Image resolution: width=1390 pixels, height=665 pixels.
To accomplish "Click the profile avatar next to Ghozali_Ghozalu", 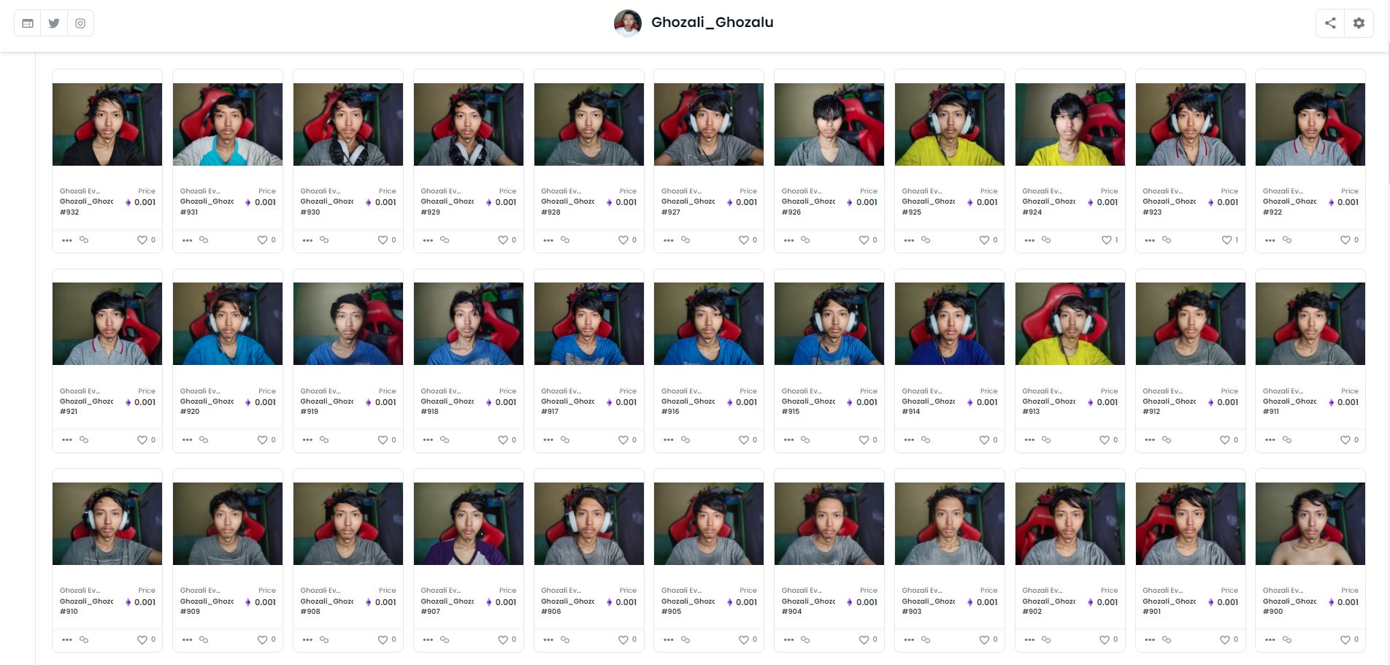I will coord(628,23).
